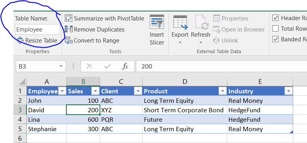Select column D header

click(185, 82)
